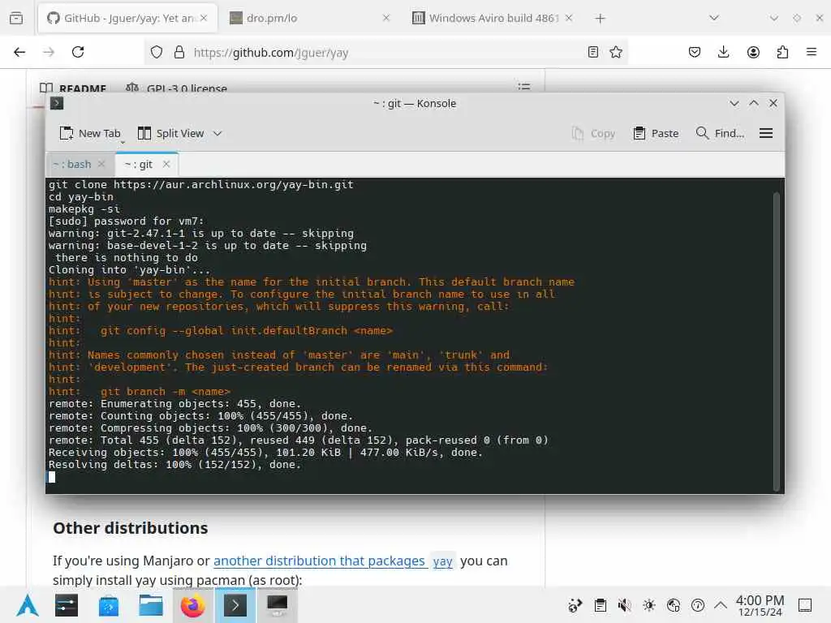Close the GitHub Jguer/yay browser tab
This screenshot has height=623, width=831.
[204, 18]
